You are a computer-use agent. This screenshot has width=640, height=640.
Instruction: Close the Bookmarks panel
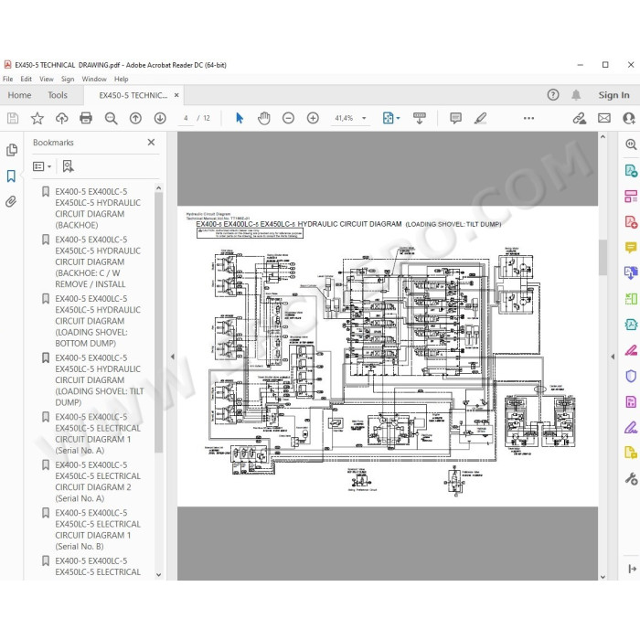151,142
